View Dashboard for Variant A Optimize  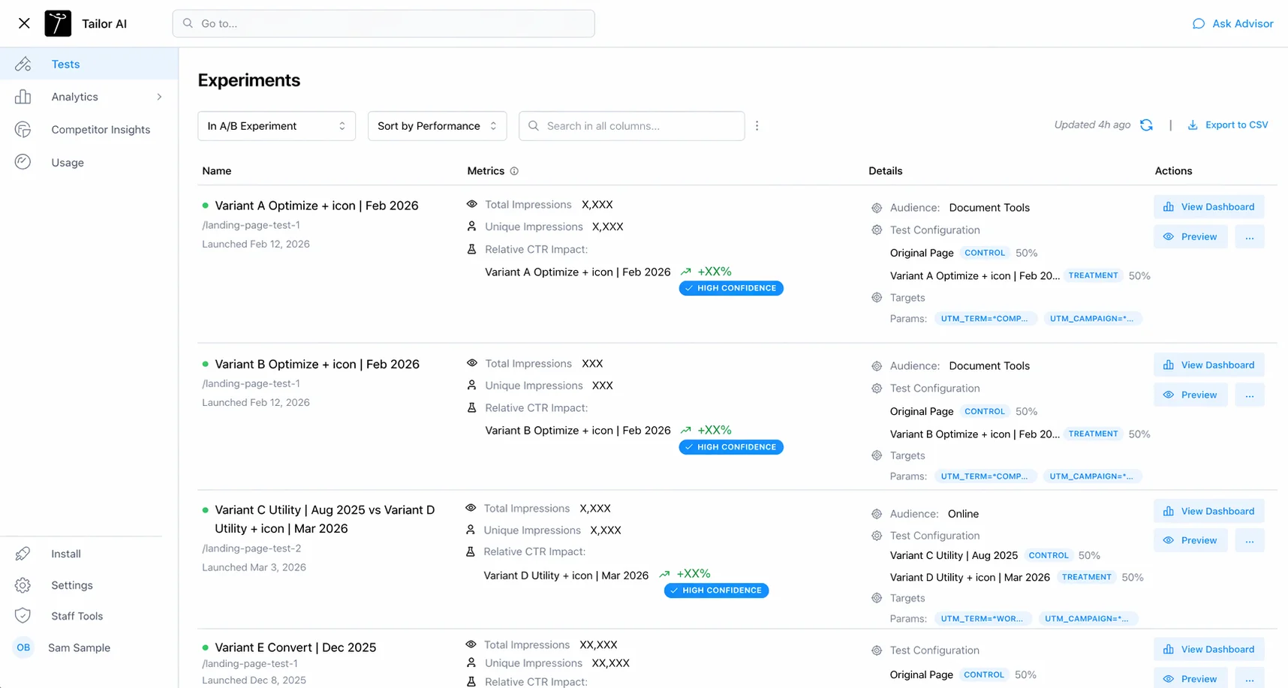tap(1208, 207)
